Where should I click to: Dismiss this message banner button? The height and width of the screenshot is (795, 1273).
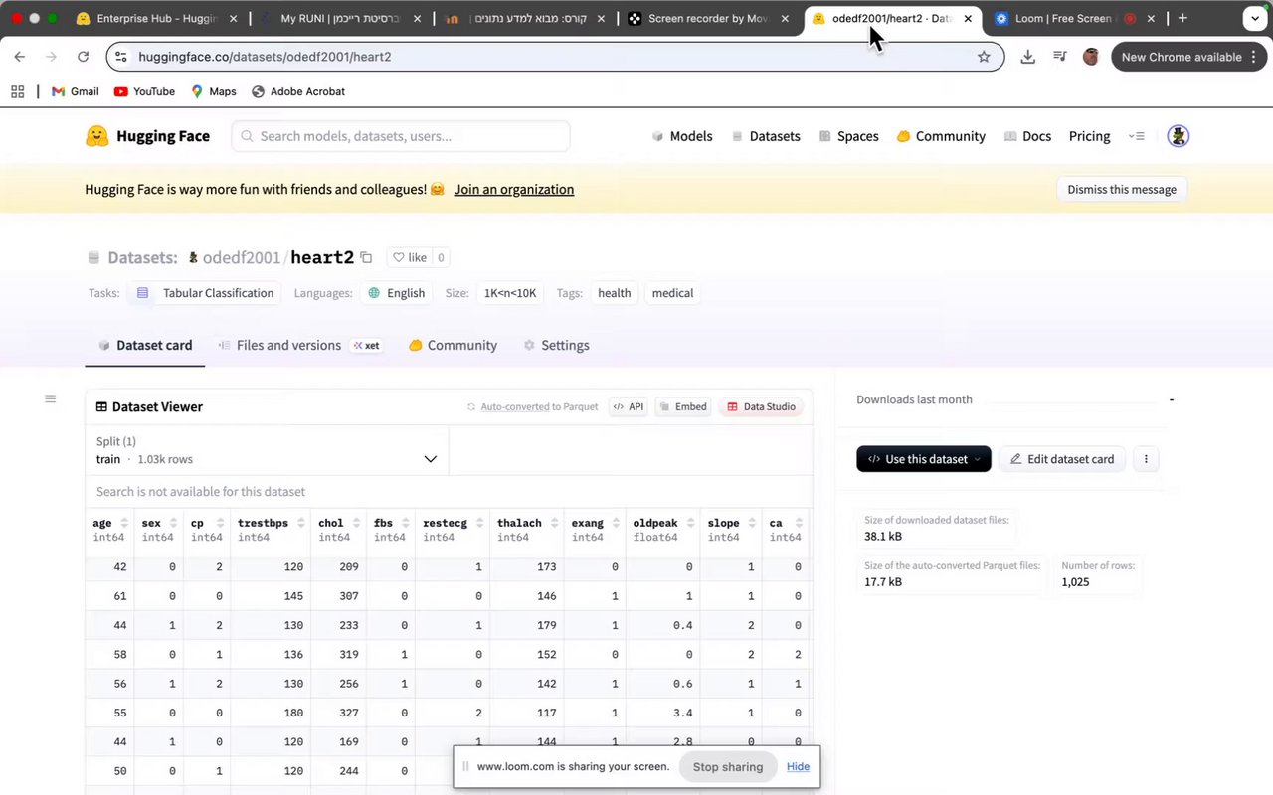point(1122,189)
